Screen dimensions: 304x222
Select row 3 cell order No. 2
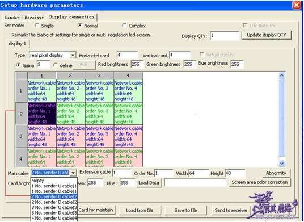70,136
